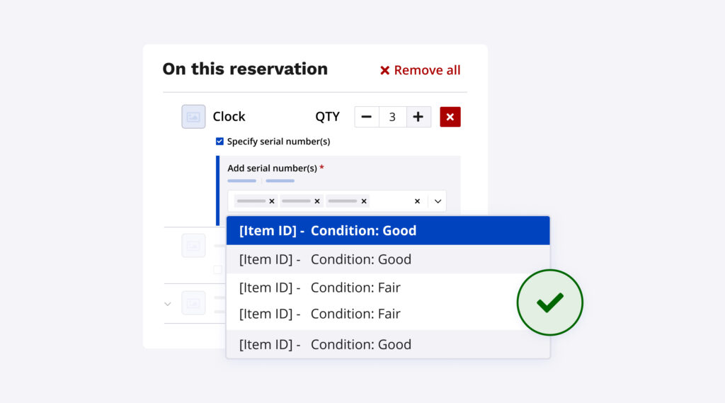
Task: Select last Condition: Good option in list
Action: (x=387, y=345)
